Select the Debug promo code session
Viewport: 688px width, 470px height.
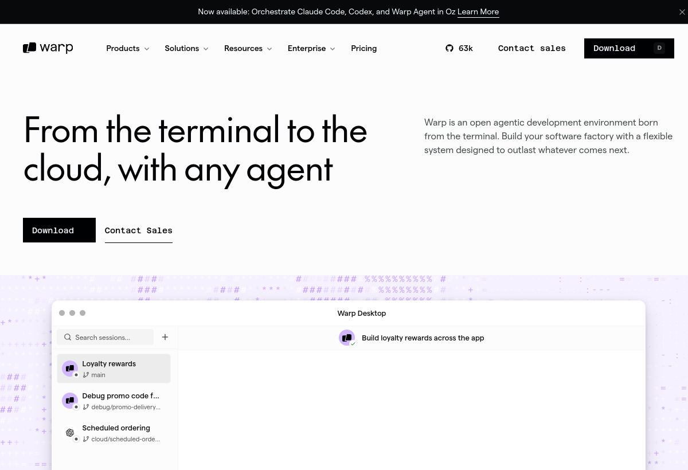tap(114, 401)
